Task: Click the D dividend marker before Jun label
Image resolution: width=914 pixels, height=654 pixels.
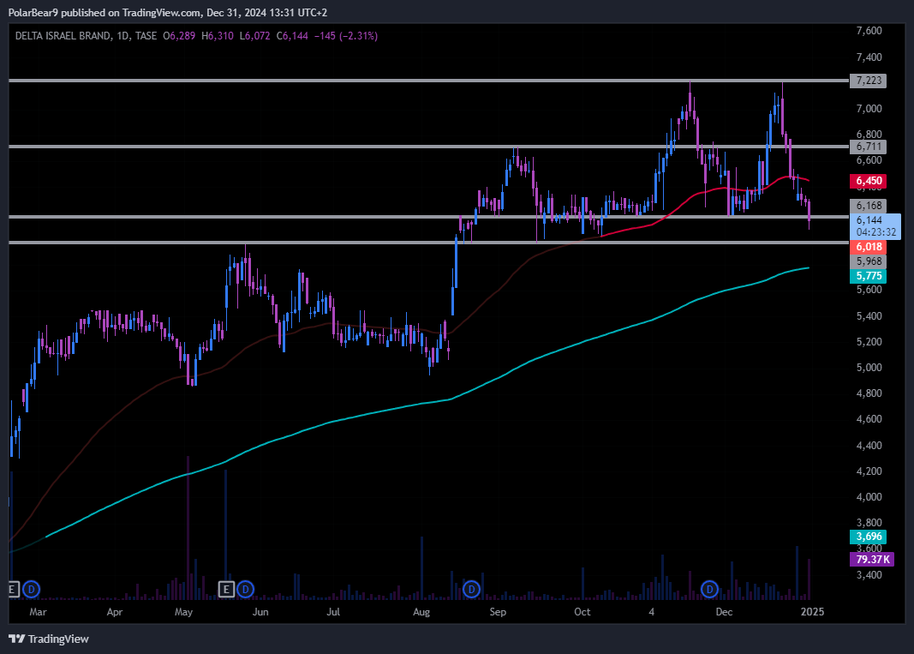Action: (245, 589)
